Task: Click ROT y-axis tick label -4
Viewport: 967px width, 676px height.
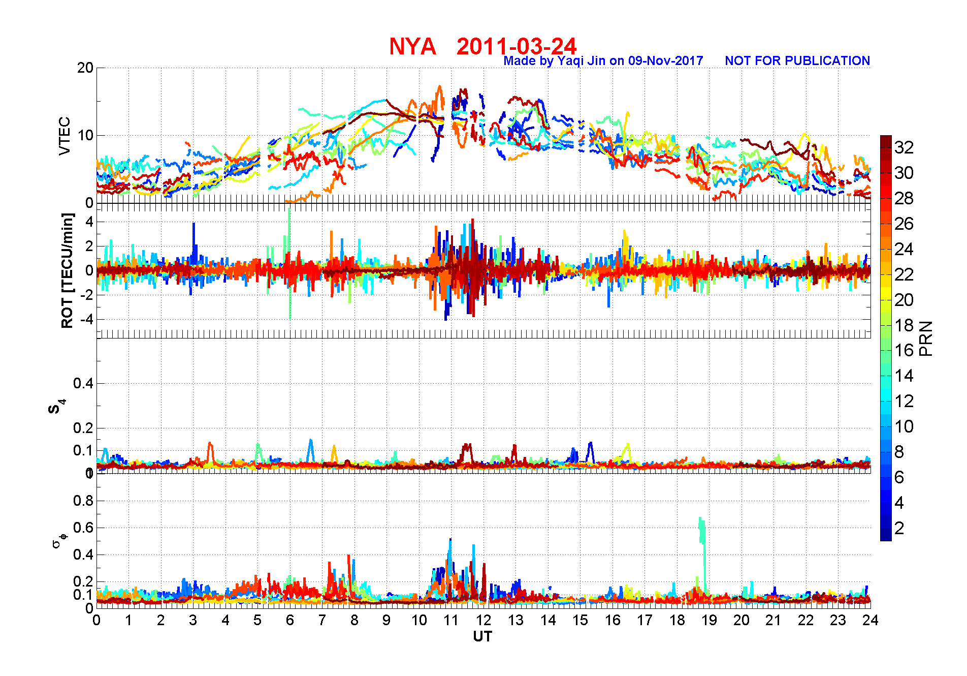Action: coord(87,319)
